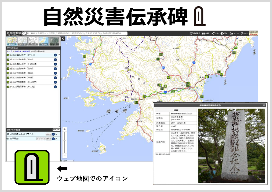Click the monument marker near 宿毛 on map
The height and width of the screenshot is (192, 272).
[x=136, y=103]
